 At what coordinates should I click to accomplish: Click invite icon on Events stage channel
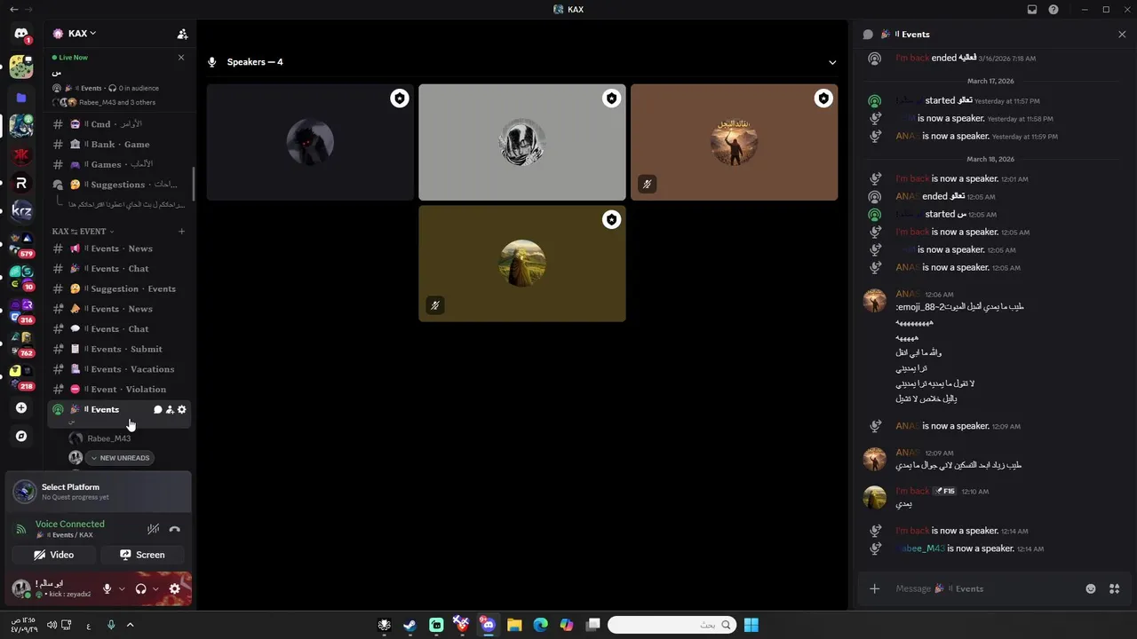point(170,409)
